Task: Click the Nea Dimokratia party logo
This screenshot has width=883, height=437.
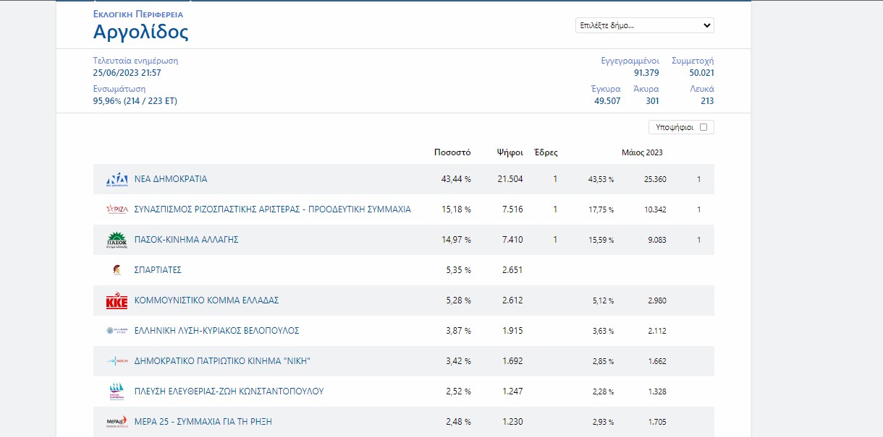Action: tap(117, 179)
